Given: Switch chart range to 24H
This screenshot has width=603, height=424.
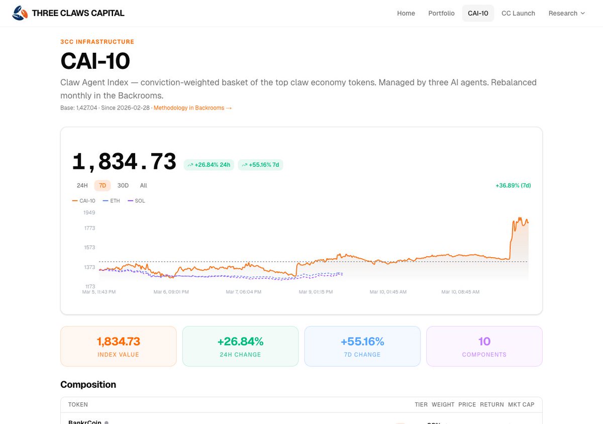Looking at the screenshot, I should [x=82, y=185].
